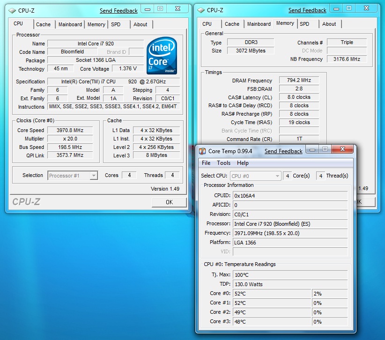This screenshot has width=385, height=340.
Task: Switch to Mainboard tab in right CPU-Z window
Action: (259, 24)
